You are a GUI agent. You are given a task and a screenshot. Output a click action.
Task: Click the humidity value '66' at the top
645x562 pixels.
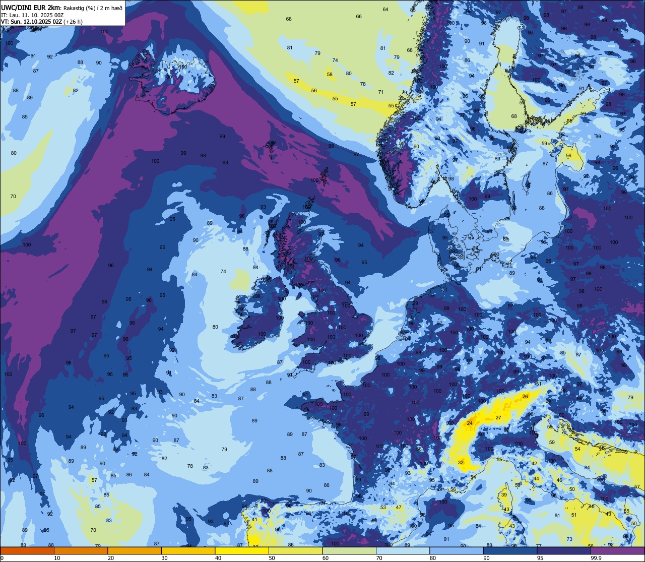[x=359, y=17]
